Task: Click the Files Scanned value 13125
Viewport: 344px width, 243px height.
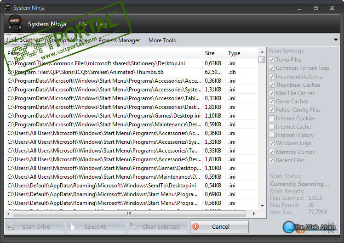Action: [x=315, y=198]
